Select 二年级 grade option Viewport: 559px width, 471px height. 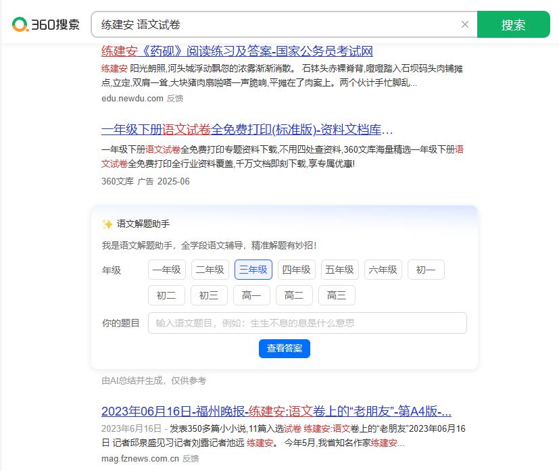coord(210,270)
